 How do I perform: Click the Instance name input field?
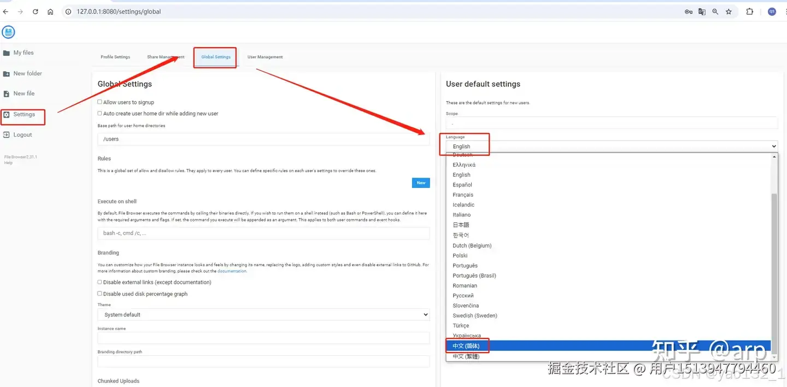(263, 338)
